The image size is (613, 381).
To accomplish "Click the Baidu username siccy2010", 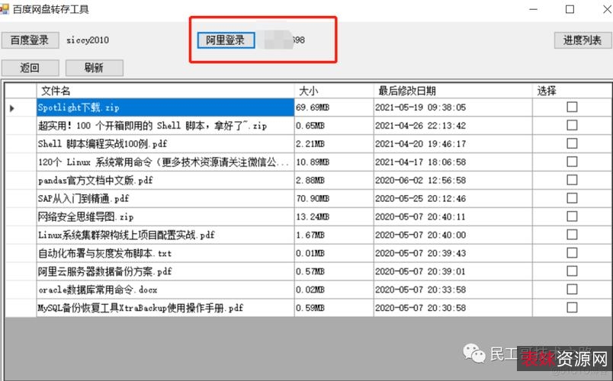I will (88, 40).
